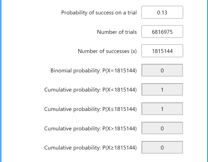The height and width of the screenshot is (162, 208).
Task: Click the "Cumulative probability: P(X≥1815144)" label
Action: [90, 148]
